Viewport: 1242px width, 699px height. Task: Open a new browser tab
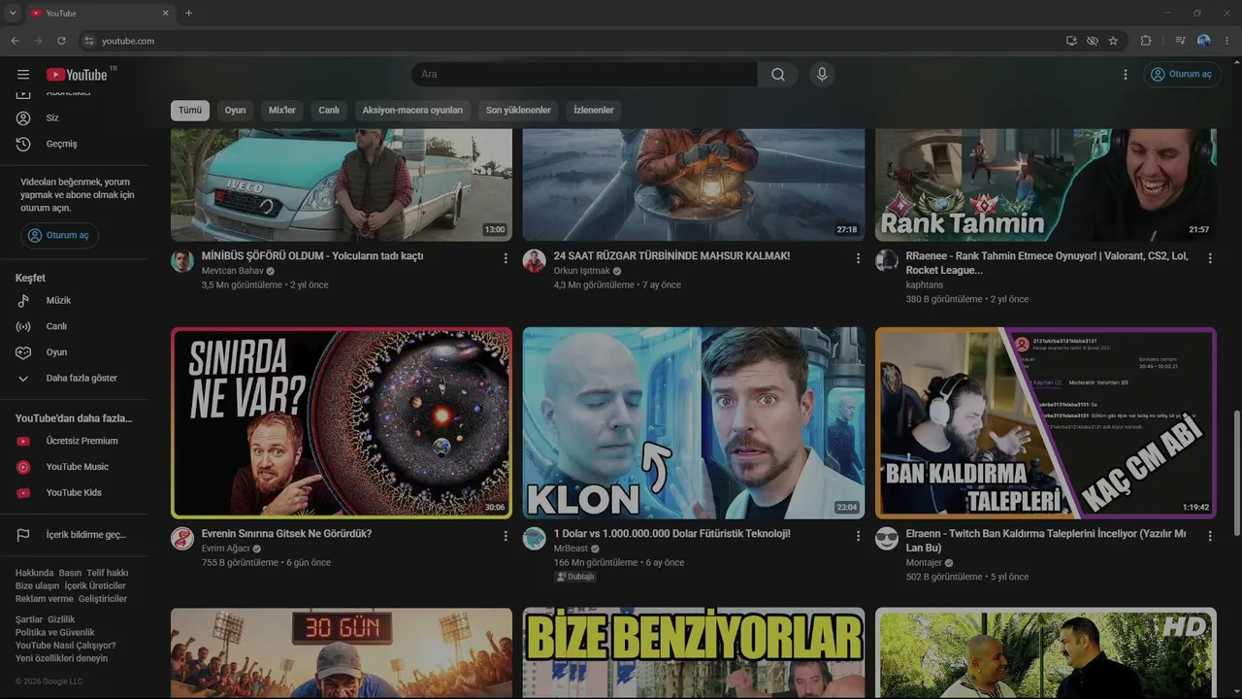(188, 14)
